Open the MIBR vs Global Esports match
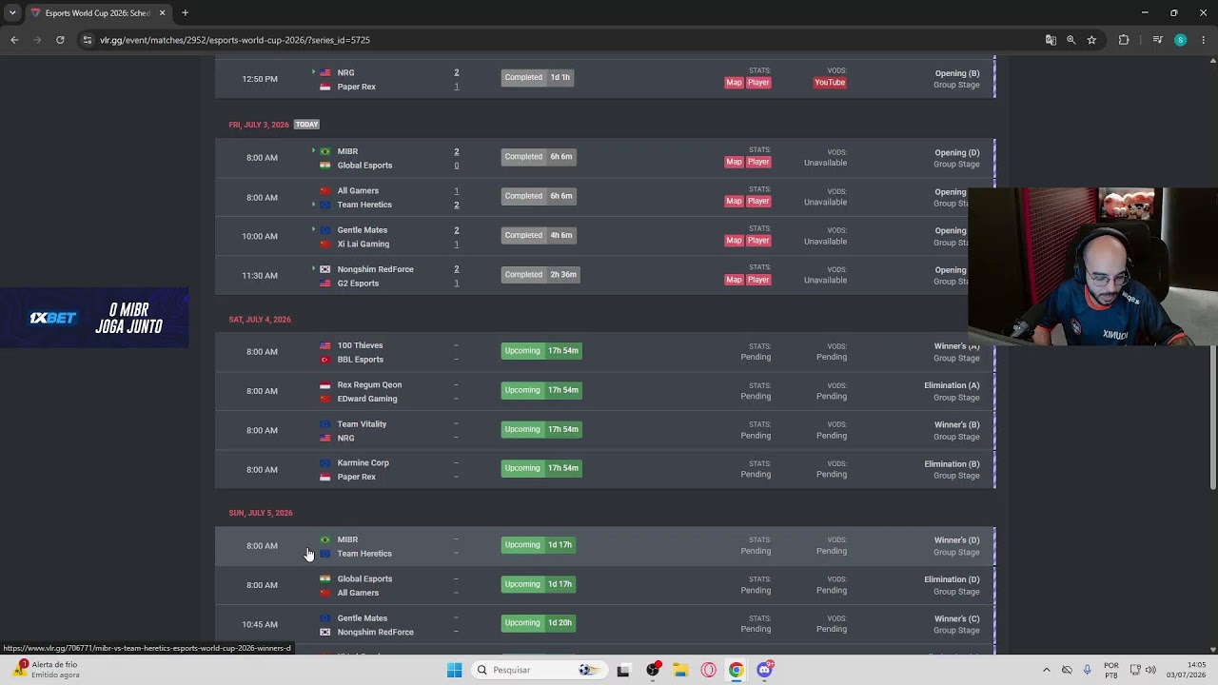 pos(604,158)
